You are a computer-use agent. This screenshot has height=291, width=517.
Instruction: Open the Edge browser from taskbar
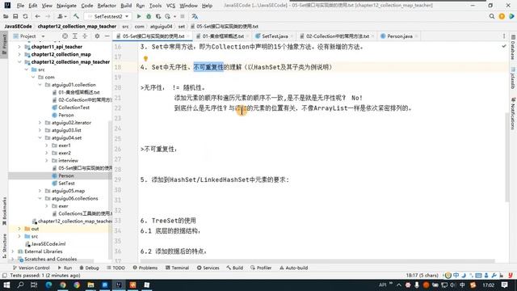coord(48,285)
